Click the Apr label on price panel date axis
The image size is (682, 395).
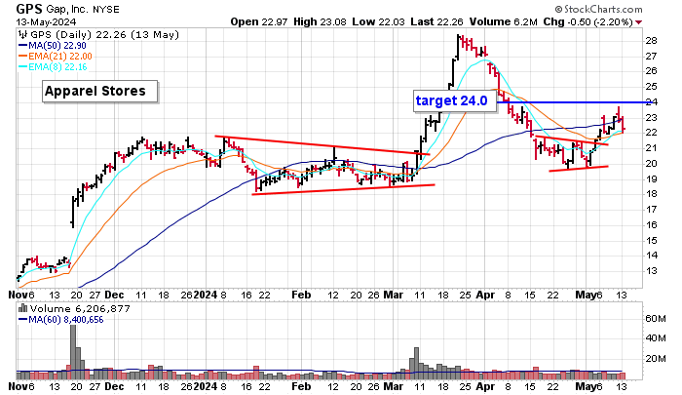pyautogui.click(x=485, y=295)
